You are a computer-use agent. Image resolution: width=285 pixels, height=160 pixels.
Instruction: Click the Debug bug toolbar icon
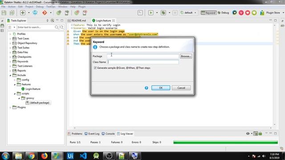tap(163, 13)
